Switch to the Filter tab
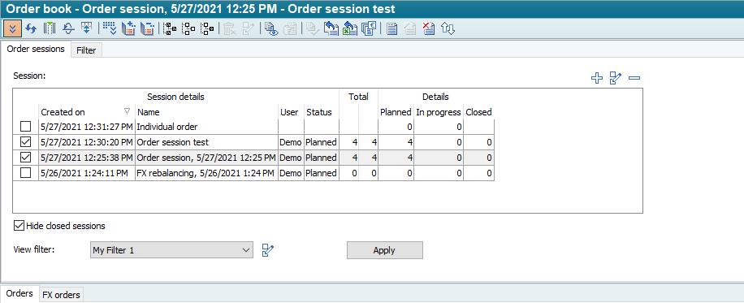744x303 pixels. tap(86, 50)
